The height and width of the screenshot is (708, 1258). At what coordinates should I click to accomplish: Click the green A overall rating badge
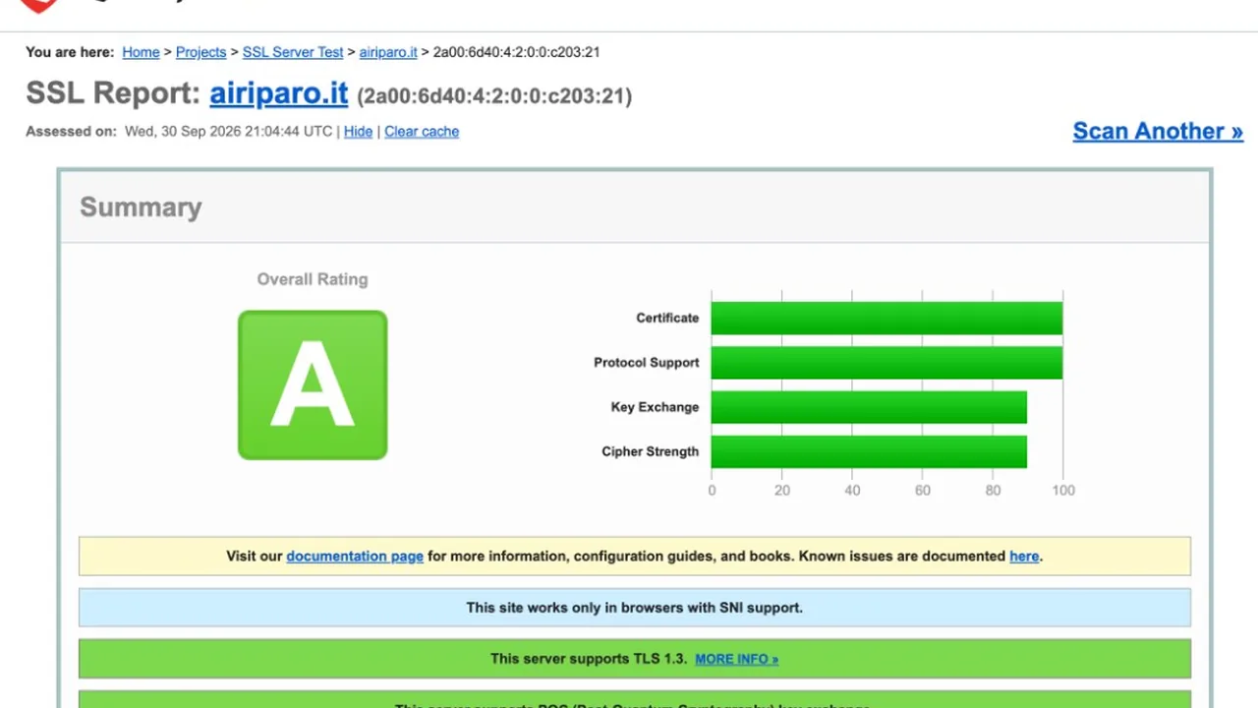[313, 384]
